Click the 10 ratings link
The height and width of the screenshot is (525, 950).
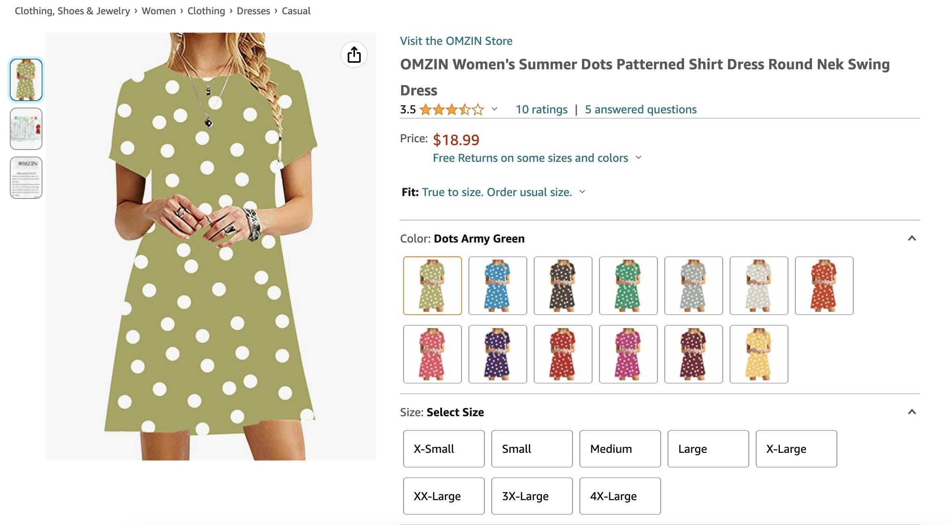(x=542, y=108)
